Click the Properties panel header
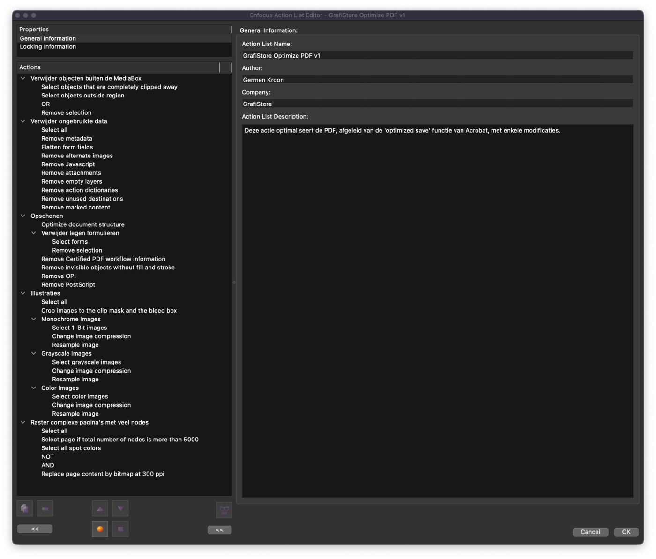Viewport: 656px width, 559px height. [124, 29]
